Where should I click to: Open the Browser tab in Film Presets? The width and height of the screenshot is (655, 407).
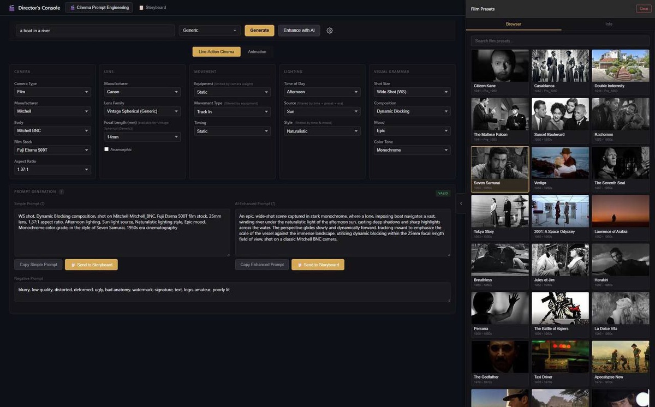tap(514, 24)
